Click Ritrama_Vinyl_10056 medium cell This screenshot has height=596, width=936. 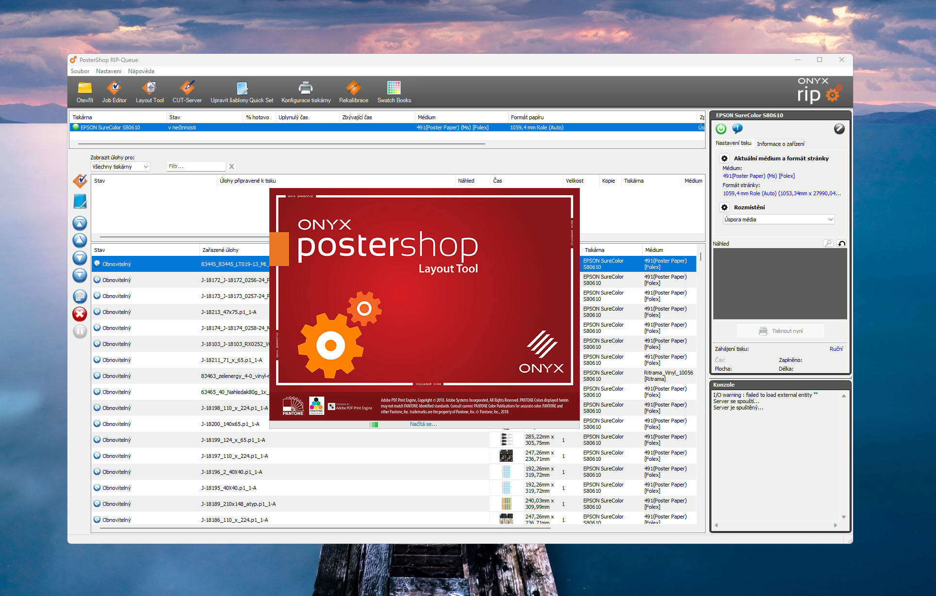tap(669, 376)
